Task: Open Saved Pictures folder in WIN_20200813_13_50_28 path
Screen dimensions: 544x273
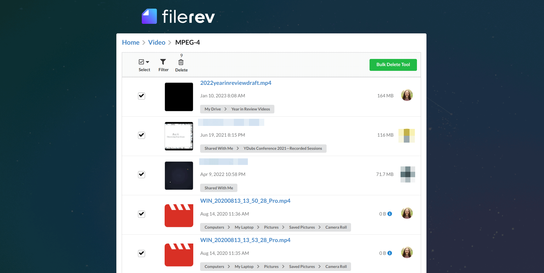Action: (302, 227)
